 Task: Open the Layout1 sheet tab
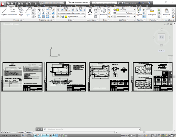click(x=21, y=132)
